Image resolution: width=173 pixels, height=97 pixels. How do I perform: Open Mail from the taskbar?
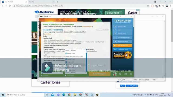(53, 95)
